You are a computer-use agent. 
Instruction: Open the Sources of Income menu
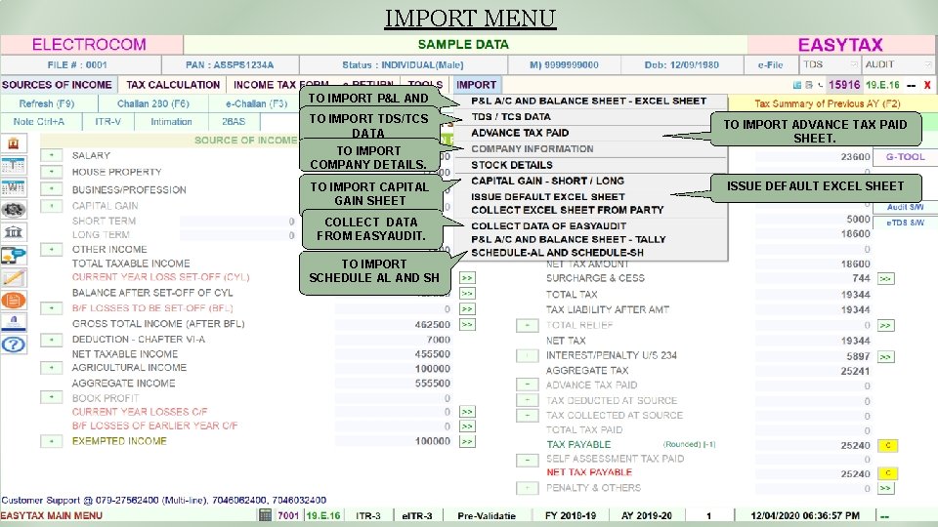(58, 85)
